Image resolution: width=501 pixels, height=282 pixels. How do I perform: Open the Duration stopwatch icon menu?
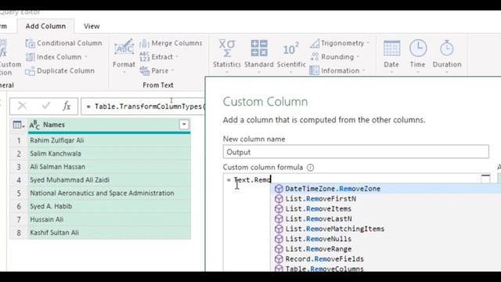[x=447, y=49]
